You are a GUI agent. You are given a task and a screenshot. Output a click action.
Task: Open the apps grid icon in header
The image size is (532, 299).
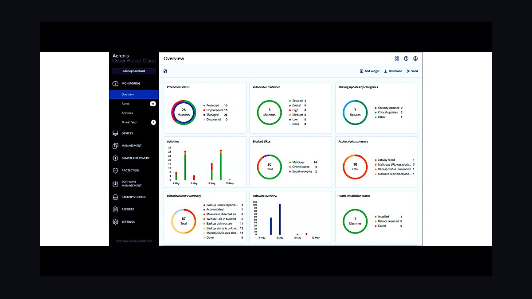[397, 58]
